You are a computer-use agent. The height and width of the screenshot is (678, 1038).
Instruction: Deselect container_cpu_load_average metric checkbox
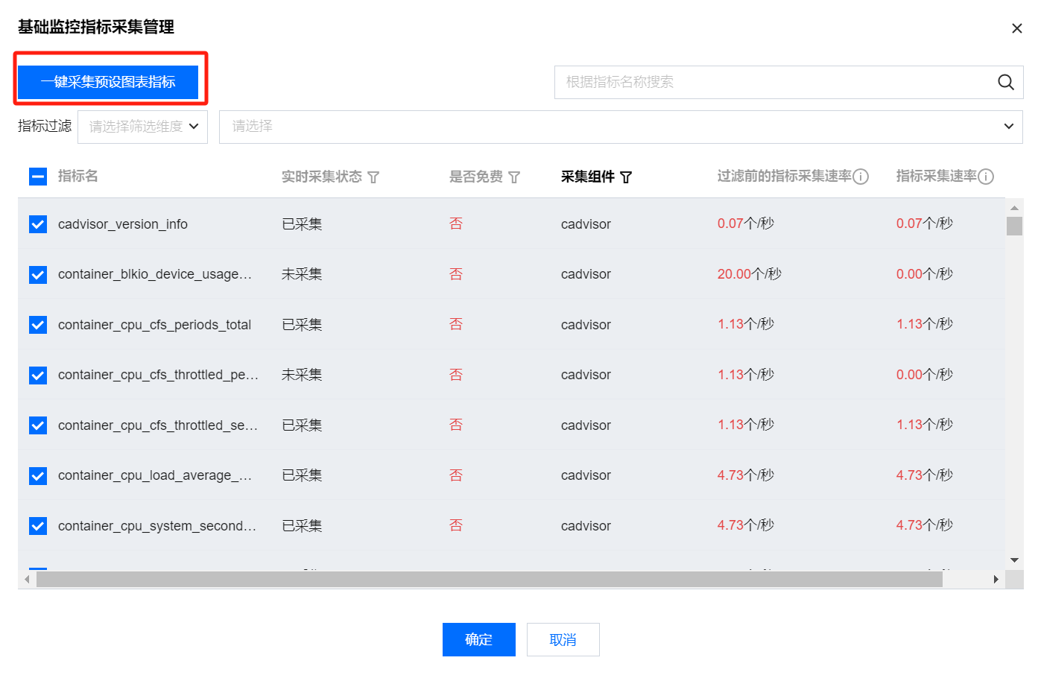38,475
